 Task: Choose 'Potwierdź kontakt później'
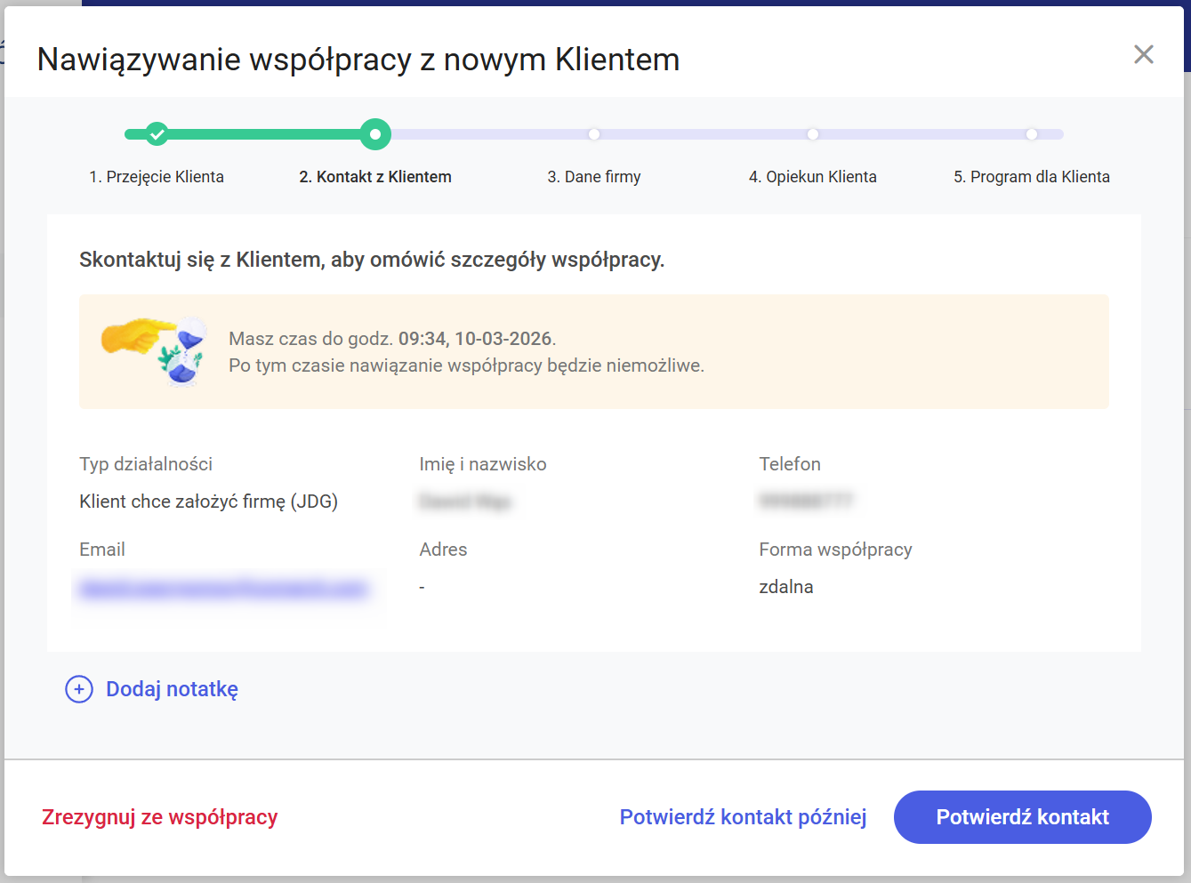[743, 817]
